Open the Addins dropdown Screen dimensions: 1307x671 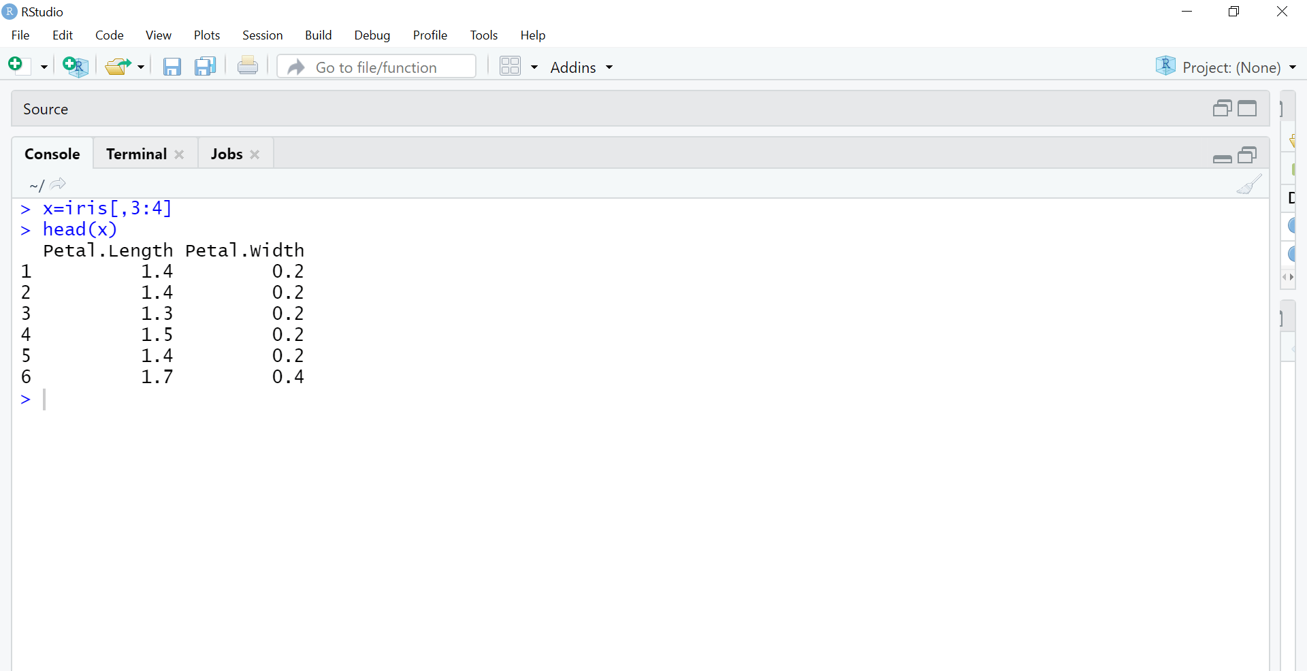point(581,67)
